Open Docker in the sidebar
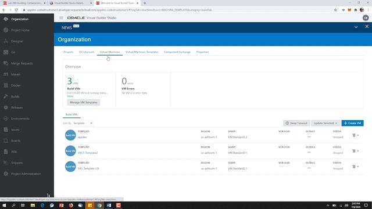The width and height of the screenshot is (372, 209). (16, 85)
